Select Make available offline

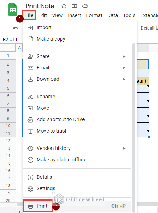77,160
